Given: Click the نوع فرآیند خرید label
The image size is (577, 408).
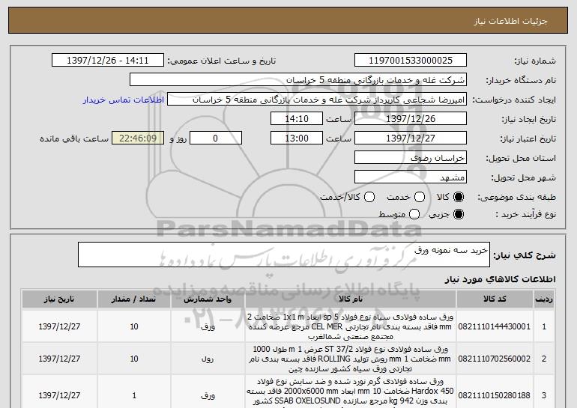Looking at the screenshot, I should pyautogui.click(x=525, y=214).
